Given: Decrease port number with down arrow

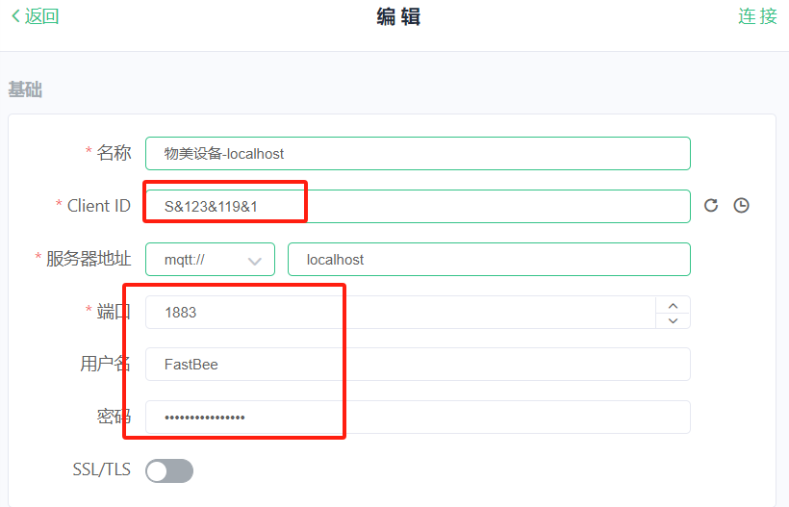Looking at the screenshot, I should pos(673,320).
